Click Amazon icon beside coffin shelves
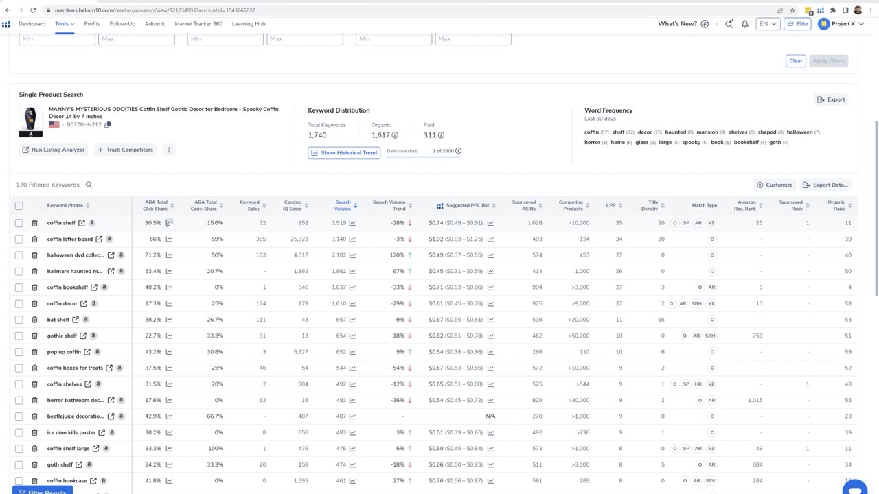This screenshot has width=879, height=494. [x=98, y=384]
